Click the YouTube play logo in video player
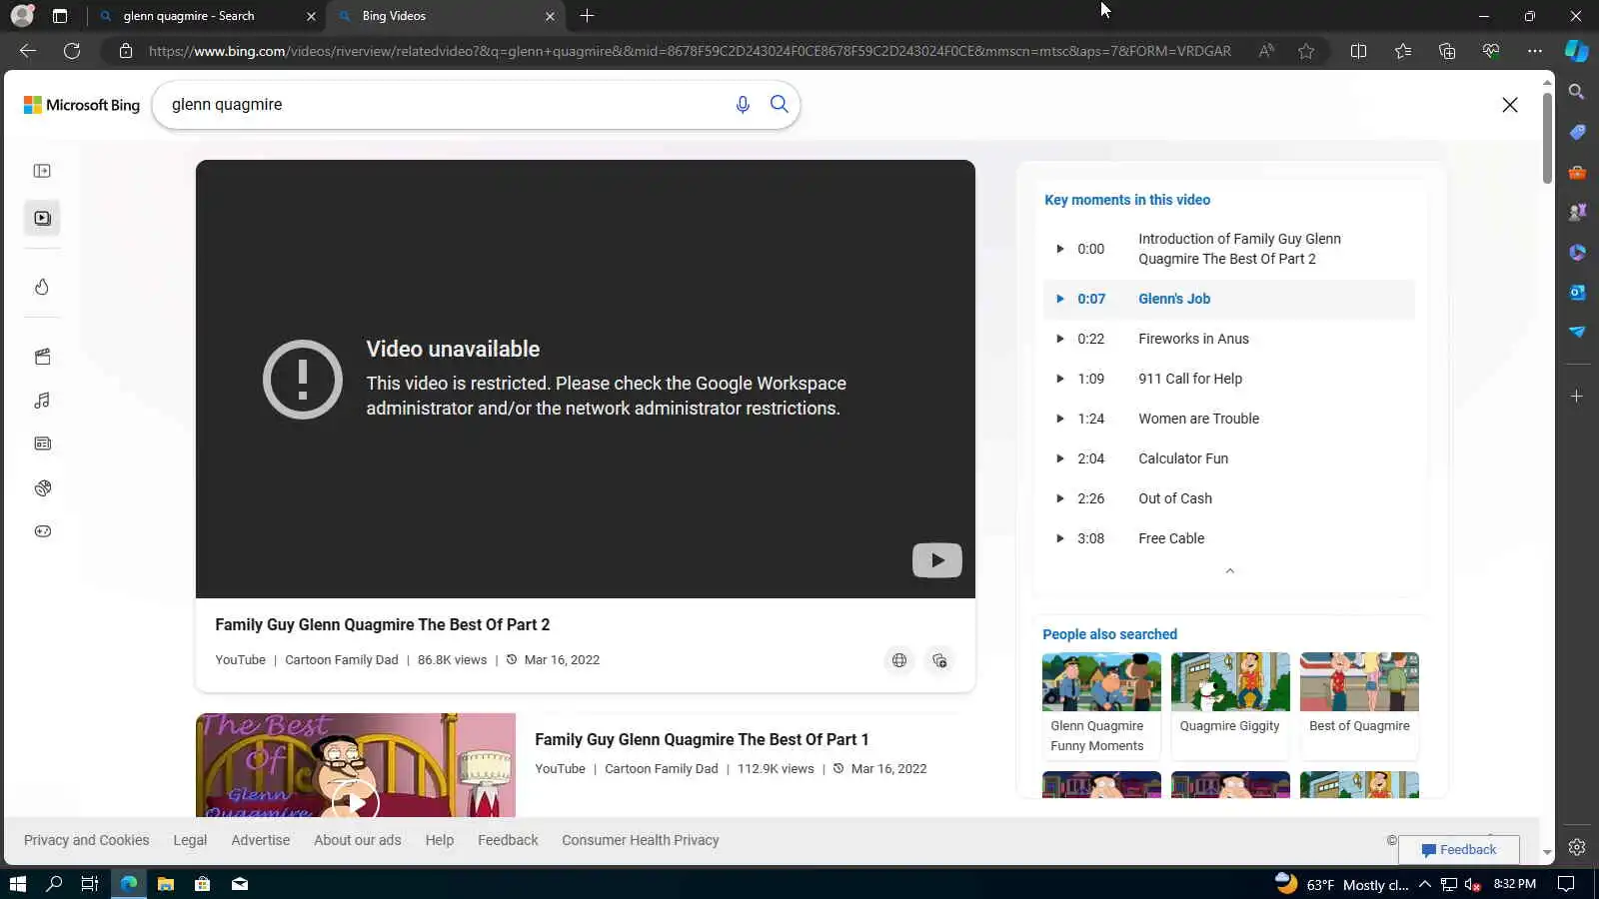 click(x=937, y=560)
